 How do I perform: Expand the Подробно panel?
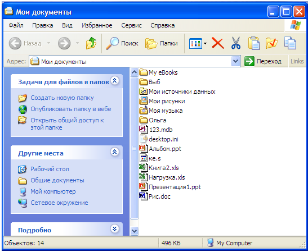[115, 228]
